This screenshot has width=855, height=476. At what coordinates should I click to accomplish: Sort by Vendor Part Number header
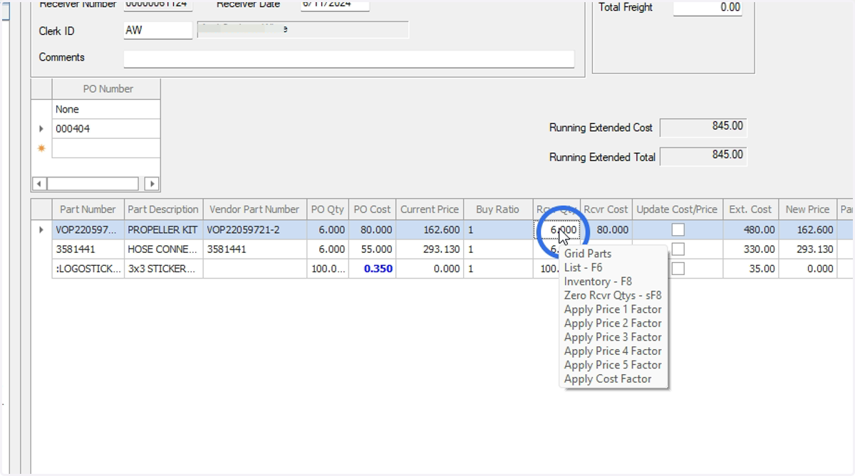pos(254,209)
